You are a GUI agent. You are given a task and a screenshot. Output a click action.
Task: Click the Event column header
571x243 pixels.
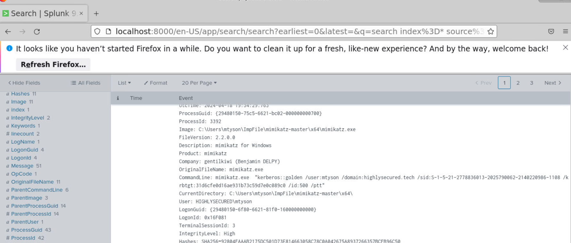(x=186, y=98)
